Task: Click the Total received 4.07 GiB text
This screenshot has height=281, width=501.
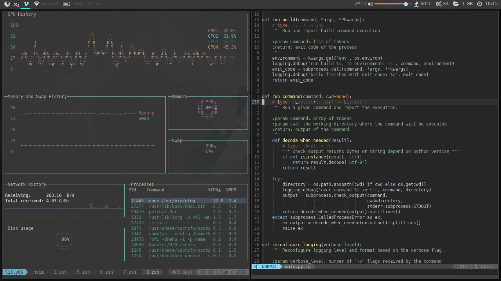Action: [x=37, y=201]
